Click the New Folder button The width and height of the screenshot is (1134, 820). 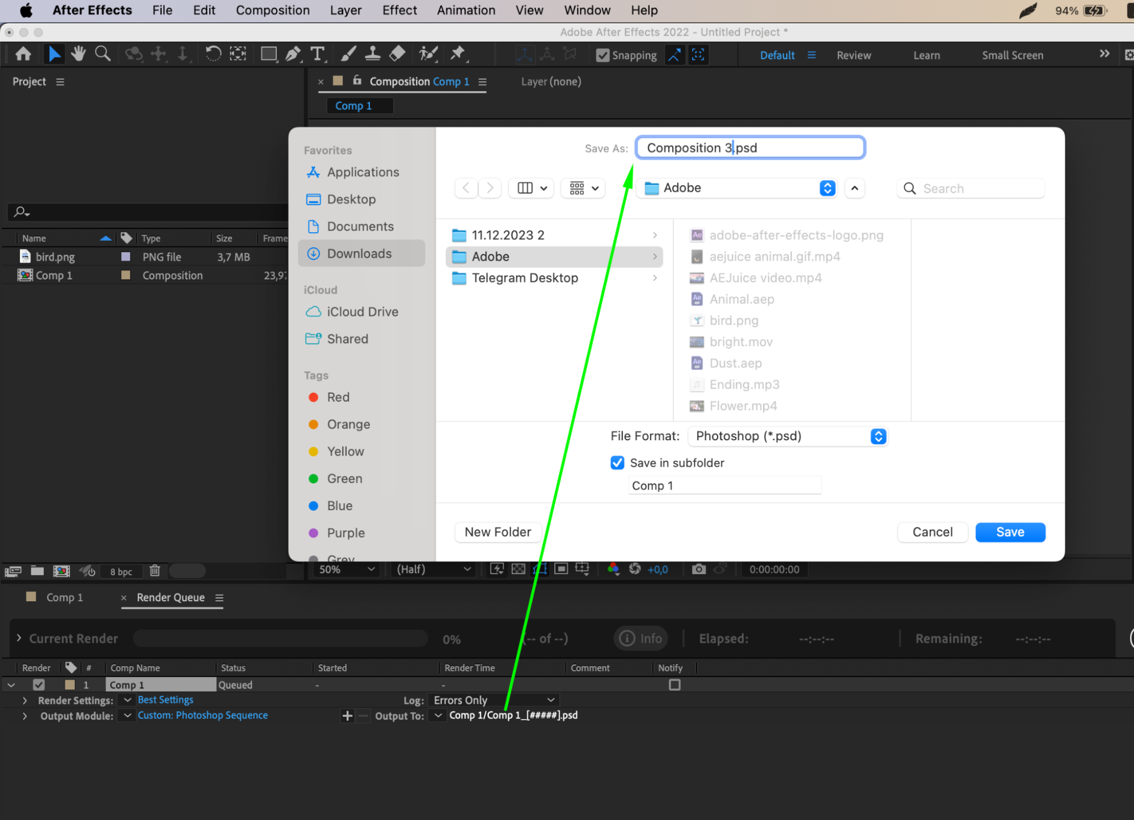498,532
